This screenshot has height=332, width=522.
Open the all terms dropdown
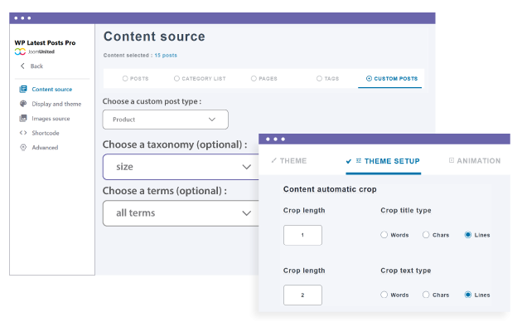tap(178, 213)
